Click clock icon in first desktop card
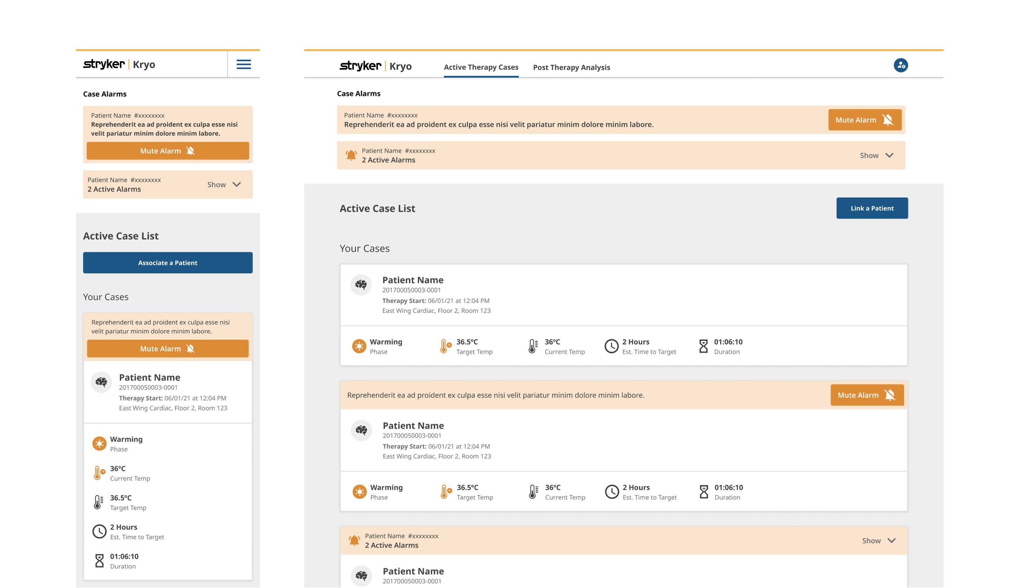Viewport: 1020px width, 588px height. click(611, 346)
